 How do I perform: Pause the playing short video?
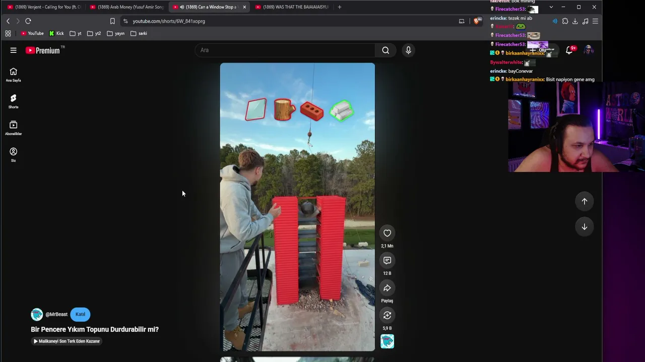297,207
